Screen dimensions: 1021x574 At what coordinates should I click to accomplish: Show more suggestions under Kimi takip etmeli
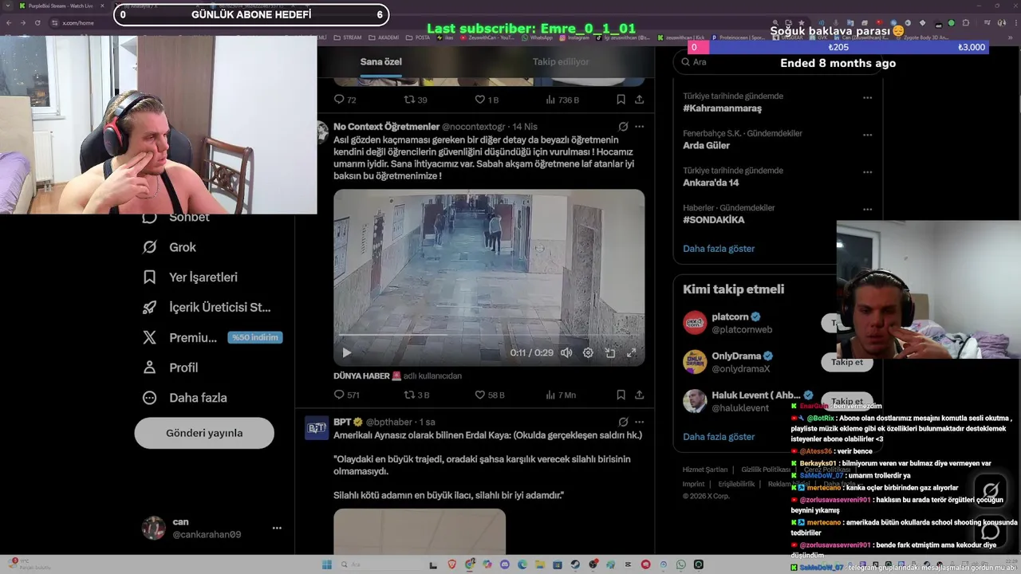[719, 437]
